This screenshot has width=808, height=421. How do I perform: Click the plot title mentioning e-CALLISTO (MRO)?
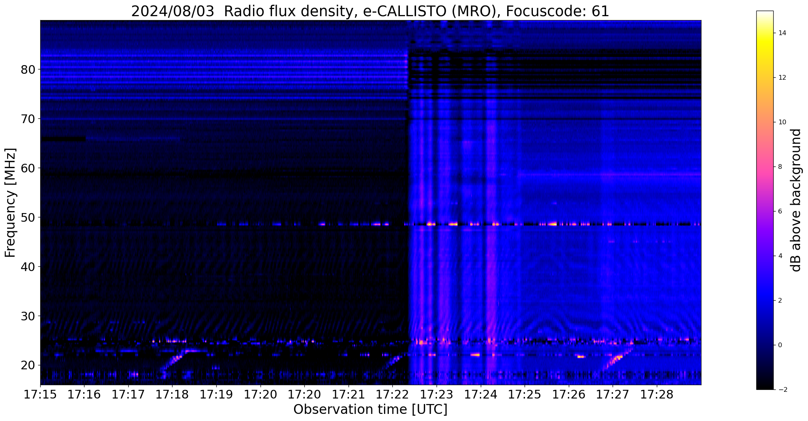370,11
